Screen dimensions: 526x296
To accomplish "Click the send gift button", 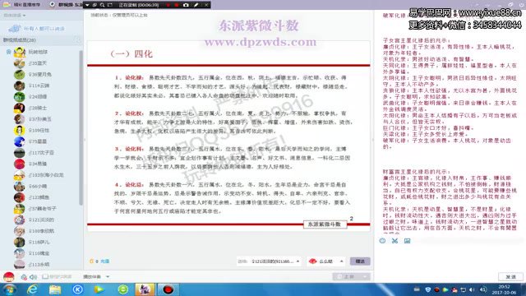I will (360, 261).
